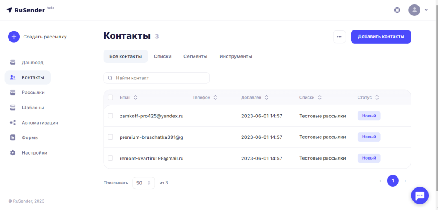Viewport: 438px width, 210px height.
Task: Go to next page arrow
Action: (x=405, y=181)
